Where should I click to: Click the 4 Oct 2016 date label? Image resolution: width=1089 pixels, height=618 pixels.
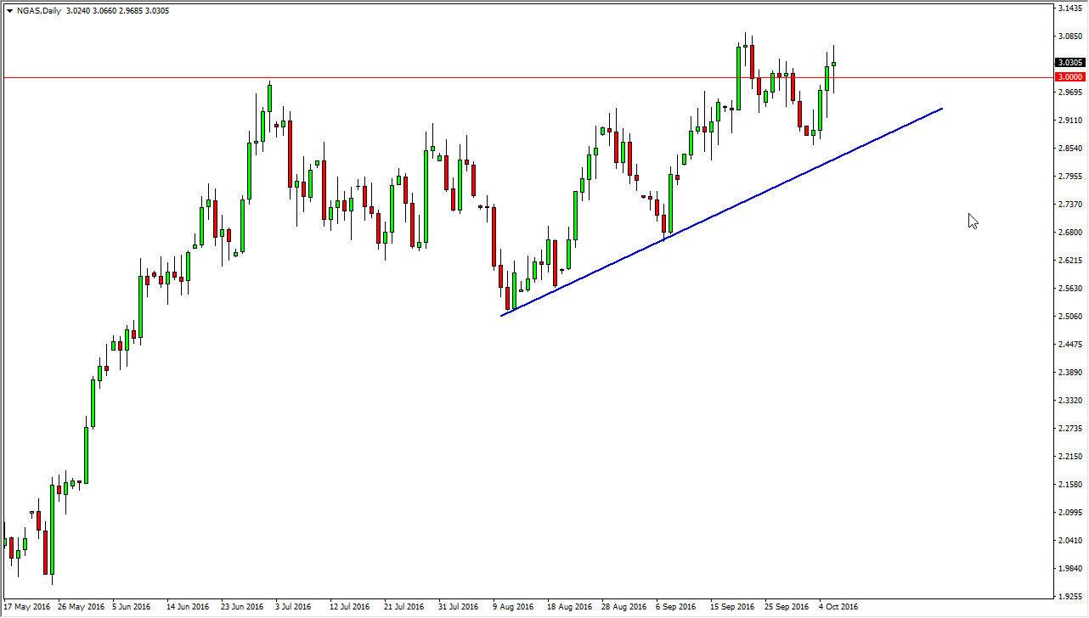click(838, 607)
